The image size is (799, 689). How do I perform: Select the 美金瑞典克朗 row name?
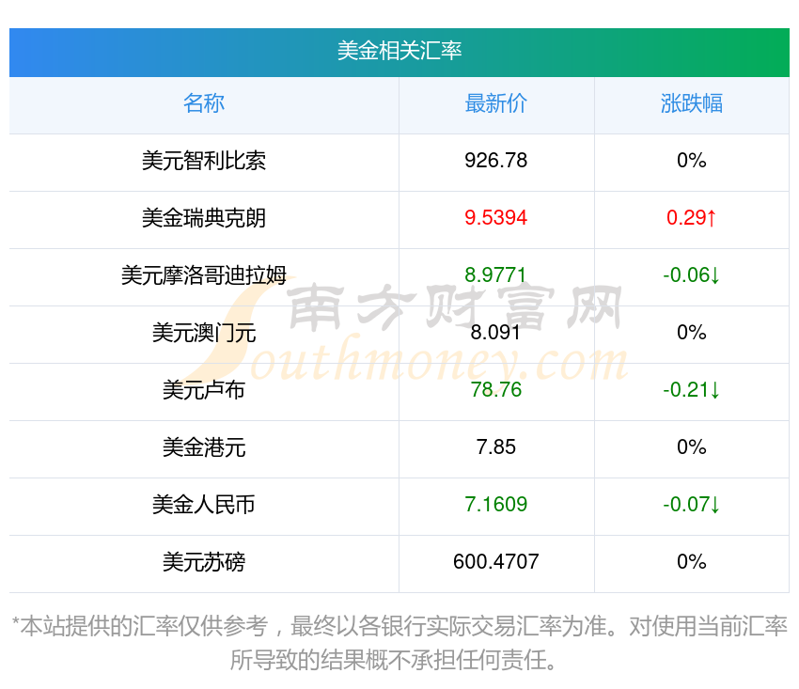(x=204, y=218)
